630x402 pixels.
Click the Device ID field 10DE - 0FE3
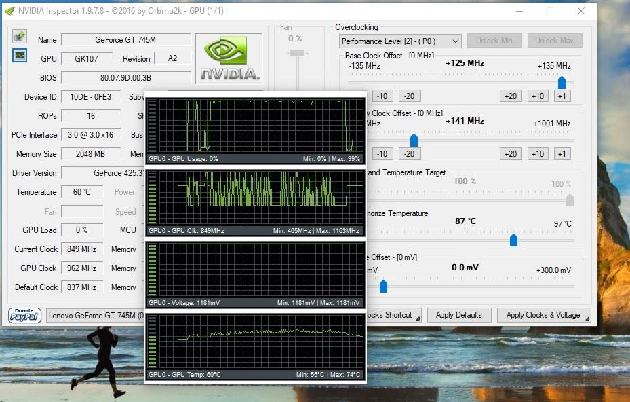[x=91, y=97]
